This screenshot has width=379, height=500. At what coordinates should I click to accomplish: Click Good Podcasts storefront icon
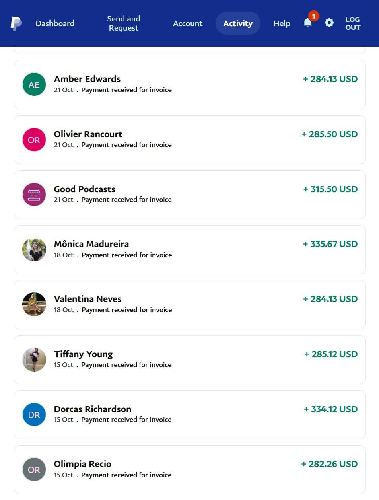click(x=34, y=195)
